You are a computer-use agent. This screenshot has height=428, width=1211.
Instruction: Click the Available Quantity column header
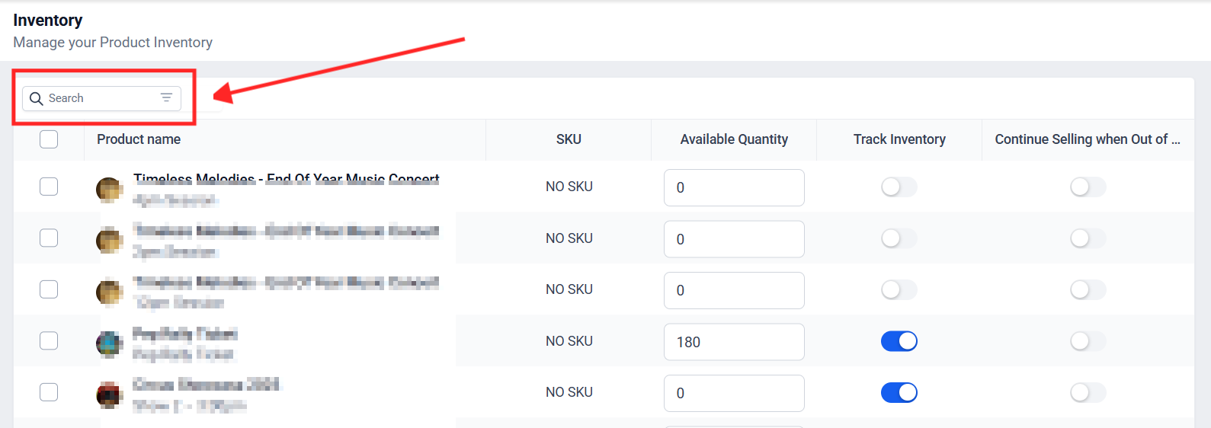pyautogui.click(x=734, y=139)
